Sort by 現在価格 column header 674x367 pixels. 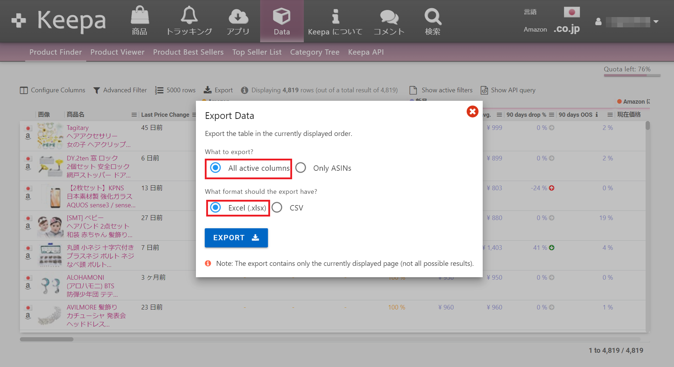click(629, 115)
